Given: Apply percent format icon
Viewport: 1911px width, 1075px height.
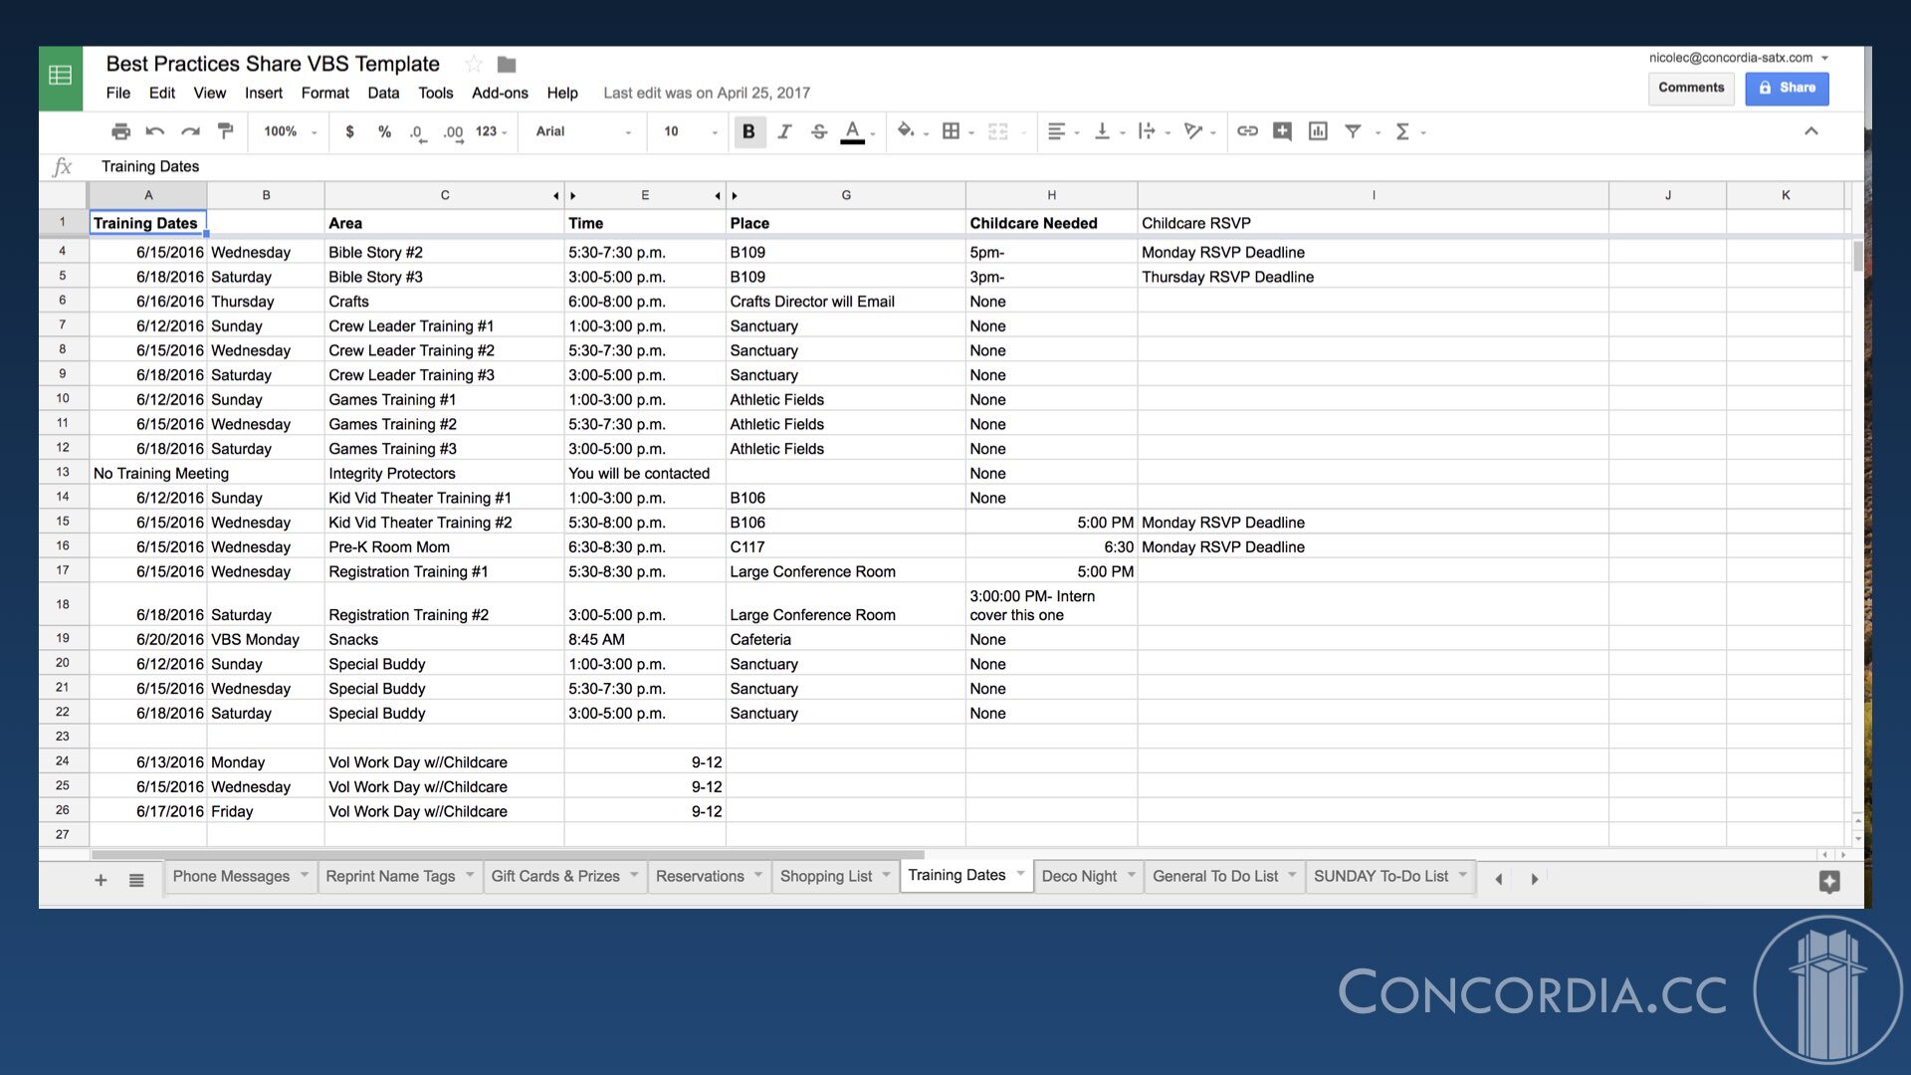Looking at the screenshot, I should (384, 131).
